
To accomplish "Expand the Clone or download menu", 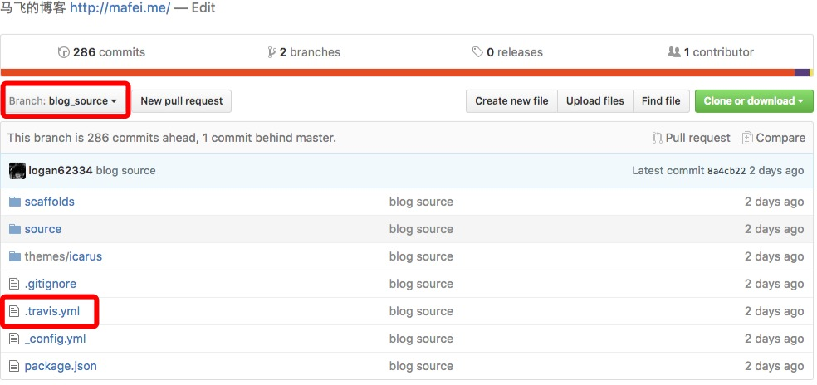I will tap(753, 101).
